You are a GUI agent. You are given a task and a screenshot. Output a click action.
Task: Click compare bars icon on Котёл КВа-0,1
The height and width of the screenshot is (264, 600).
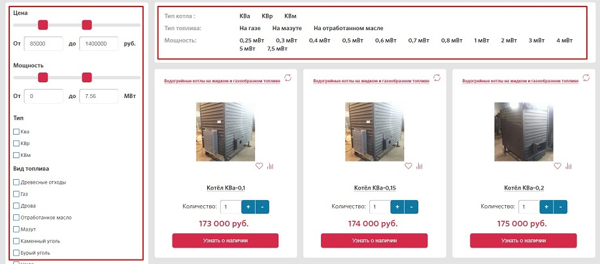[x=271, y=166]
